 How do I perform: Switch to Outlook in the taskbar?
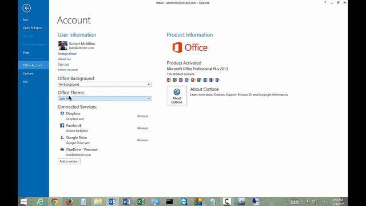[112, 201]
